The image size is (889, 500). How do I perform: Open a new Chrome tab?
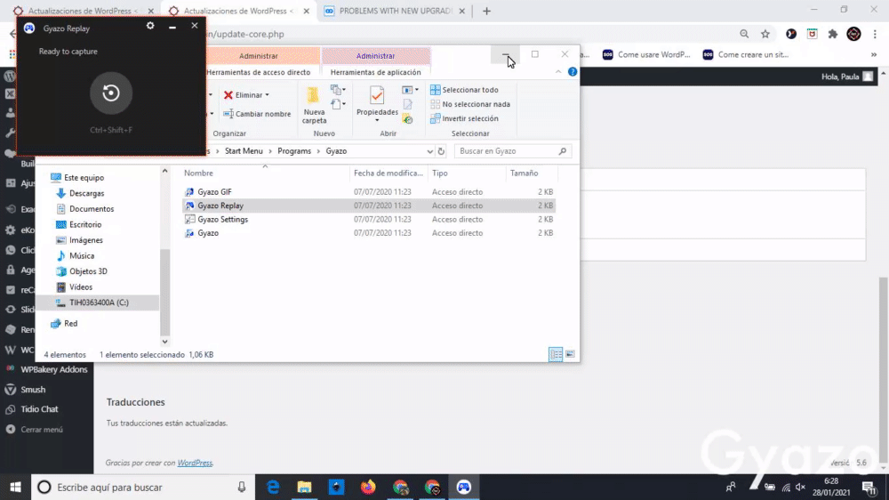pos(486,11)
